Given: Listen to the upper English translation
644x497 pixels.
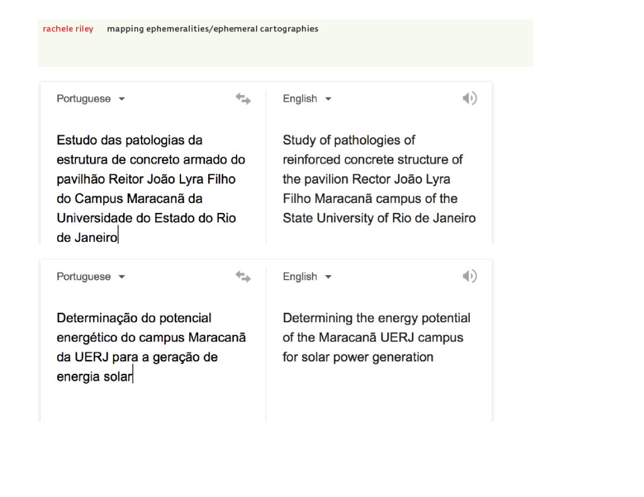Looking at the screenshot, I should click(x=469, y=99).
